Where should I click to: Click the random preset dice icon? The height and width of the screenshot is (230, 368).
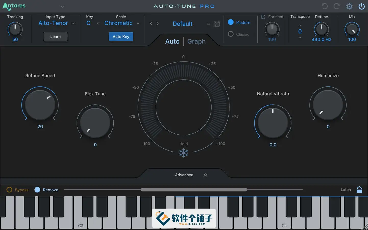[x=217, y=24]
